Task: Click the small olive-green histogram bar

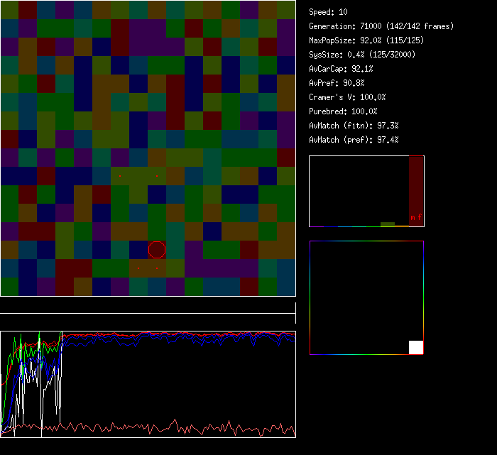Action: [x=388, y=224]
